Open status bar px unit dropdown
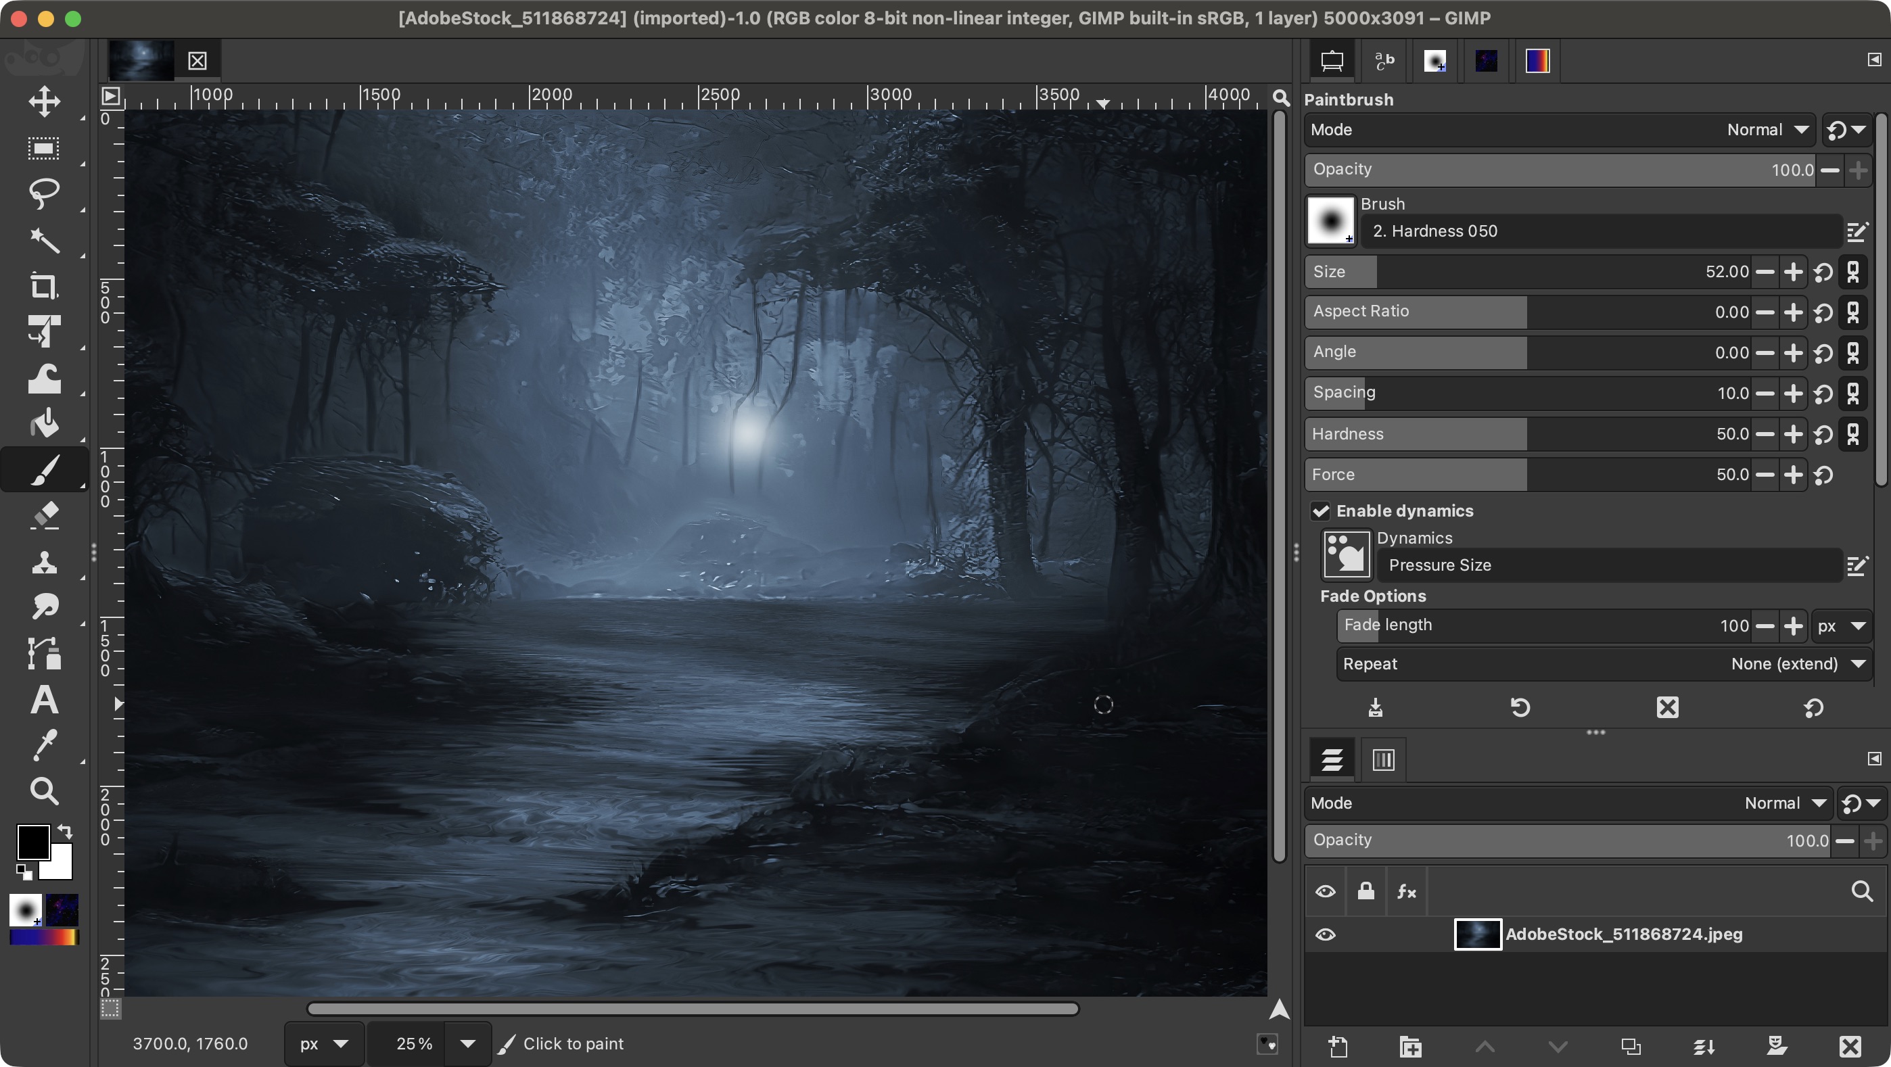Image resolution: width=1891 pixels, height=1067 pixels. point(324,1043)
